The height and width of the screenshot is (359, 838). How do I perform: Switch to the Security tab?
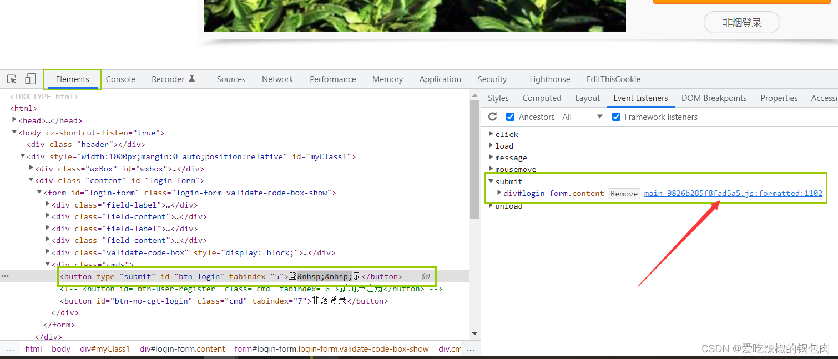tap(492, 79)
